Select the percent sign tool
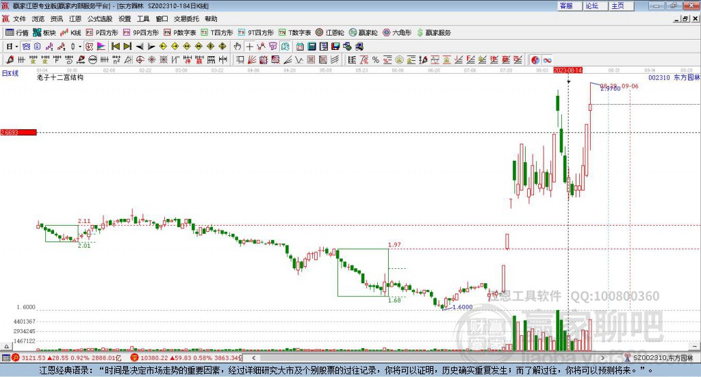This screenshot has width=701, height=377. [376, 60]
